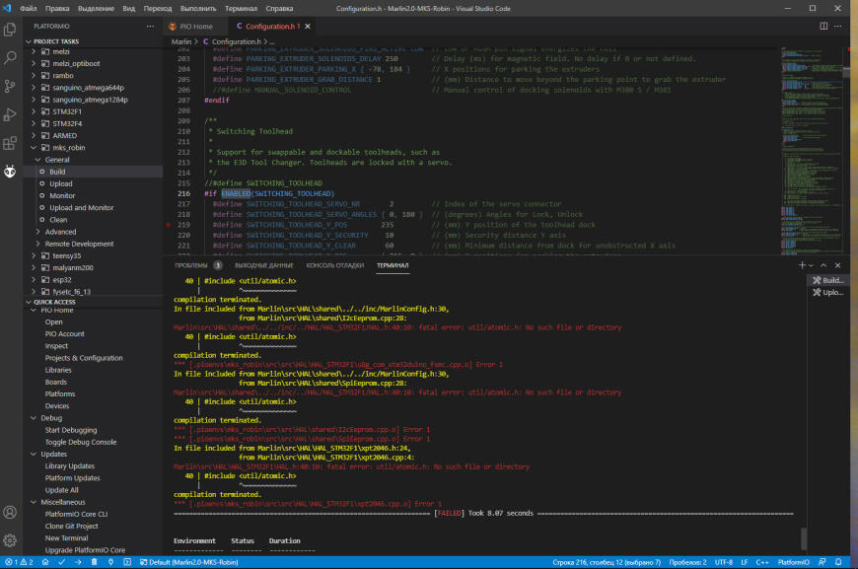The height and width of the screenshot is (569, 858).
Task: Click the serial monitor plug icon in status bar
Action: pyautogui.click(x=110, y=562)
